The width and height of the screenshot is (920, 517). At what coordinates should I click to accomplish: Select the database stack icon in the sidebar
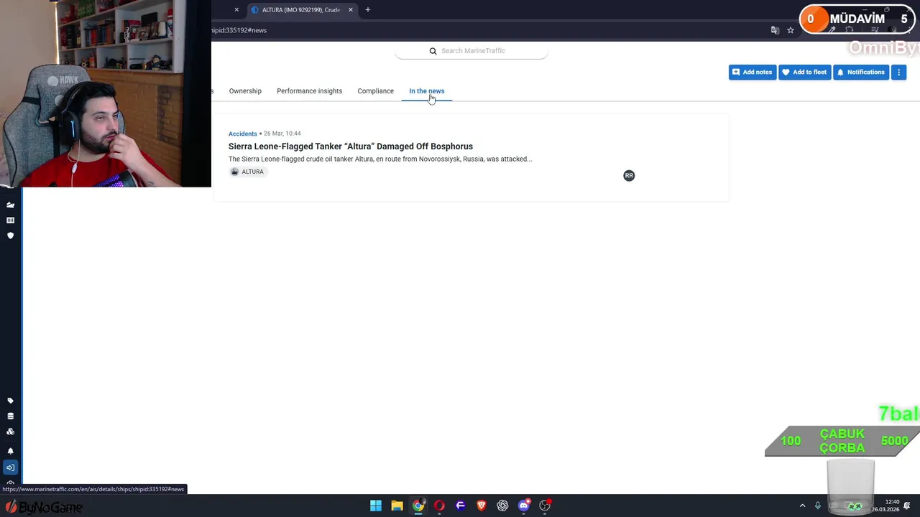tap(10, 416)
